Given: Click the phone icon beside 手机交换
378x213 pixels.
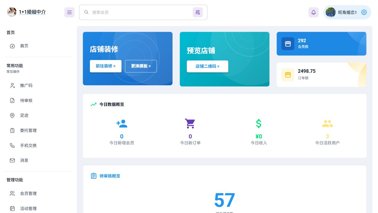Looking at the screenshot, I should [x=12, y=146].
